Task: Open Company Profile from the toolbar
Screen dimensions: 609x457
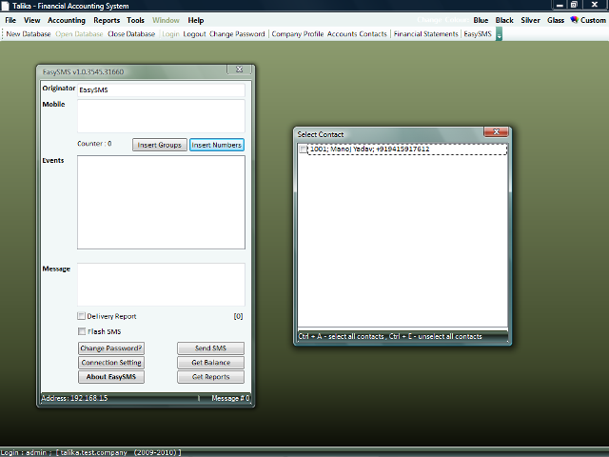Action: point(297,34)
